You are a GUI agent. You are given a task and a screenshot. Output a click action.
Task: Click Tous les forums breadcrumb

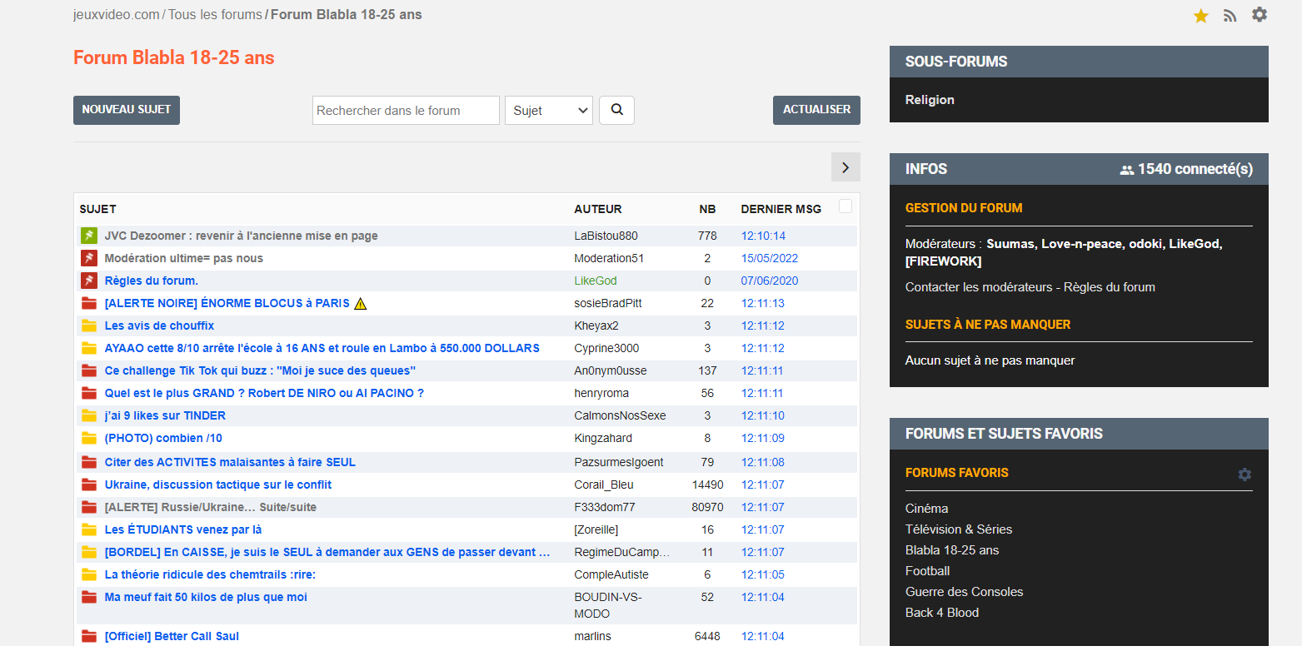[216, 15]
